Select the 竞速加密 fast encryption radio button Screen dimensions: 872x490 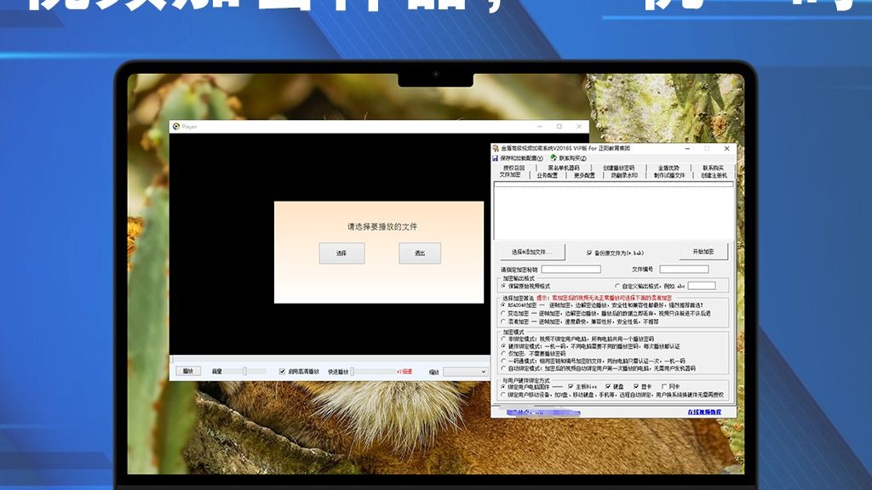click(x=502, y=322)
